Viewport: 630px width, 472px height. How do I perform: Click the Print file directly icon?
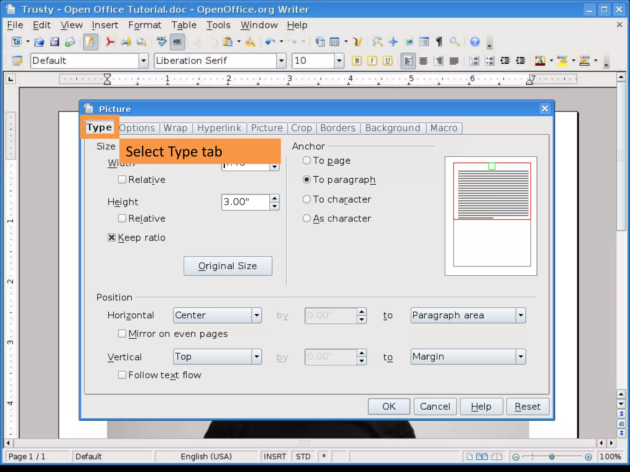pos(126,41)
